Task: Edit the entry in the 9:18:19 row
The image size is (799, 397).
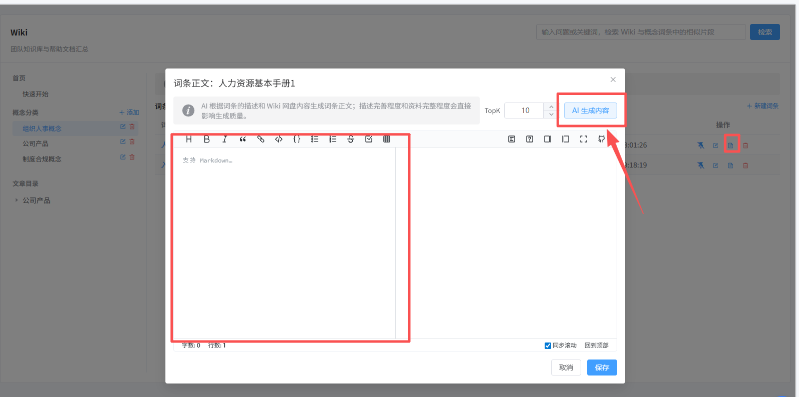Action: coord(716,165)
